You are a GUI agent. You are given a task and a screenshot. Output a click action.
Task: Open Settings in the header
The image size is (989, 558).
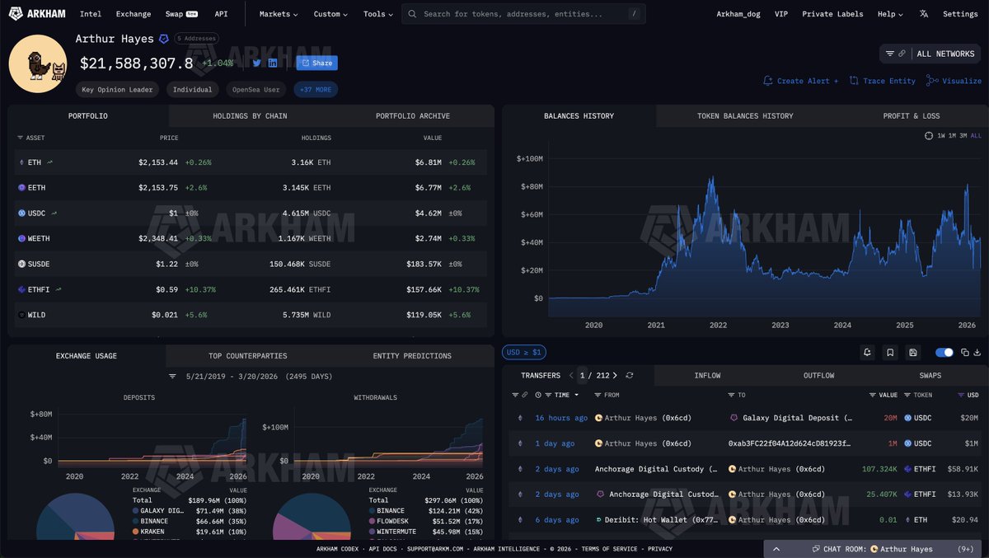point(960,14)
